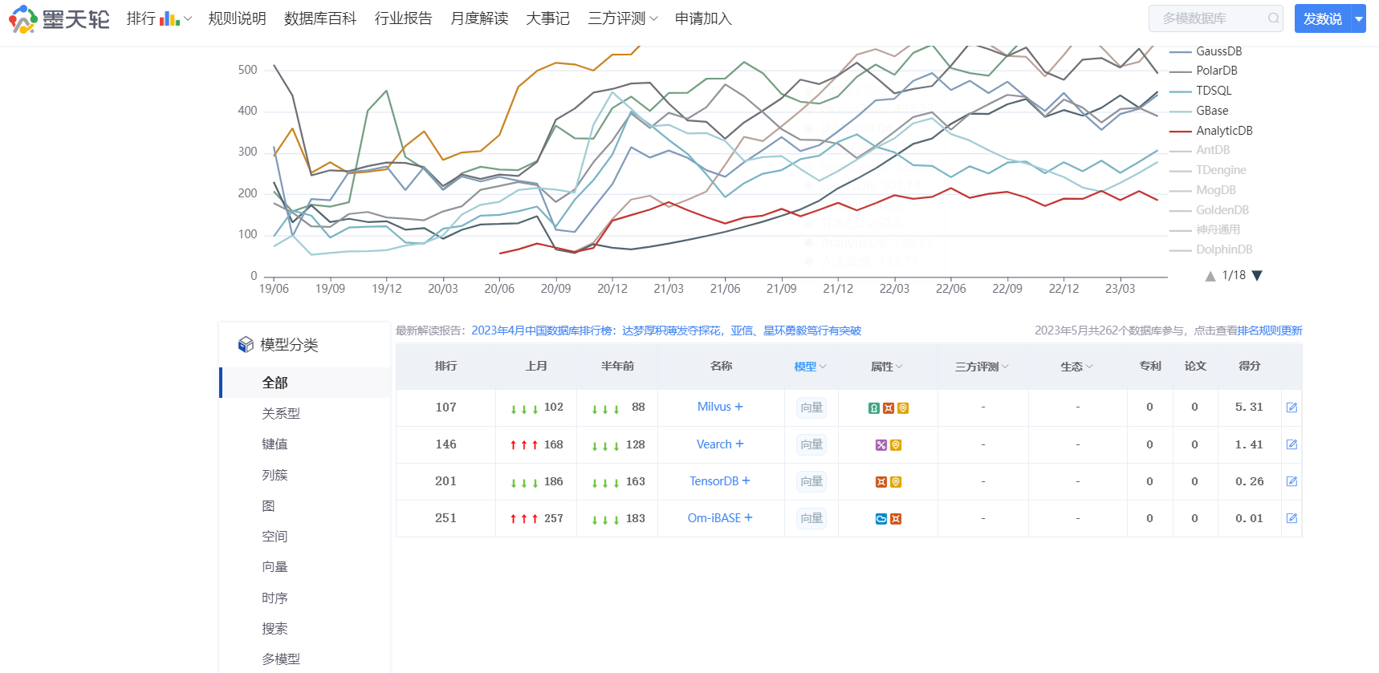The height and width of the screenshot is (673, 1379).
Task: Click the bar chart icon beside 排行
Action: (x=169, y=18)
